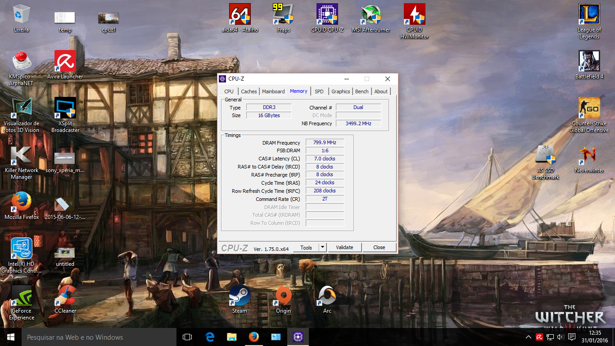Click the CPU-Z title bar icon
Screen dimensions: 615x346
tap(222, 79)
